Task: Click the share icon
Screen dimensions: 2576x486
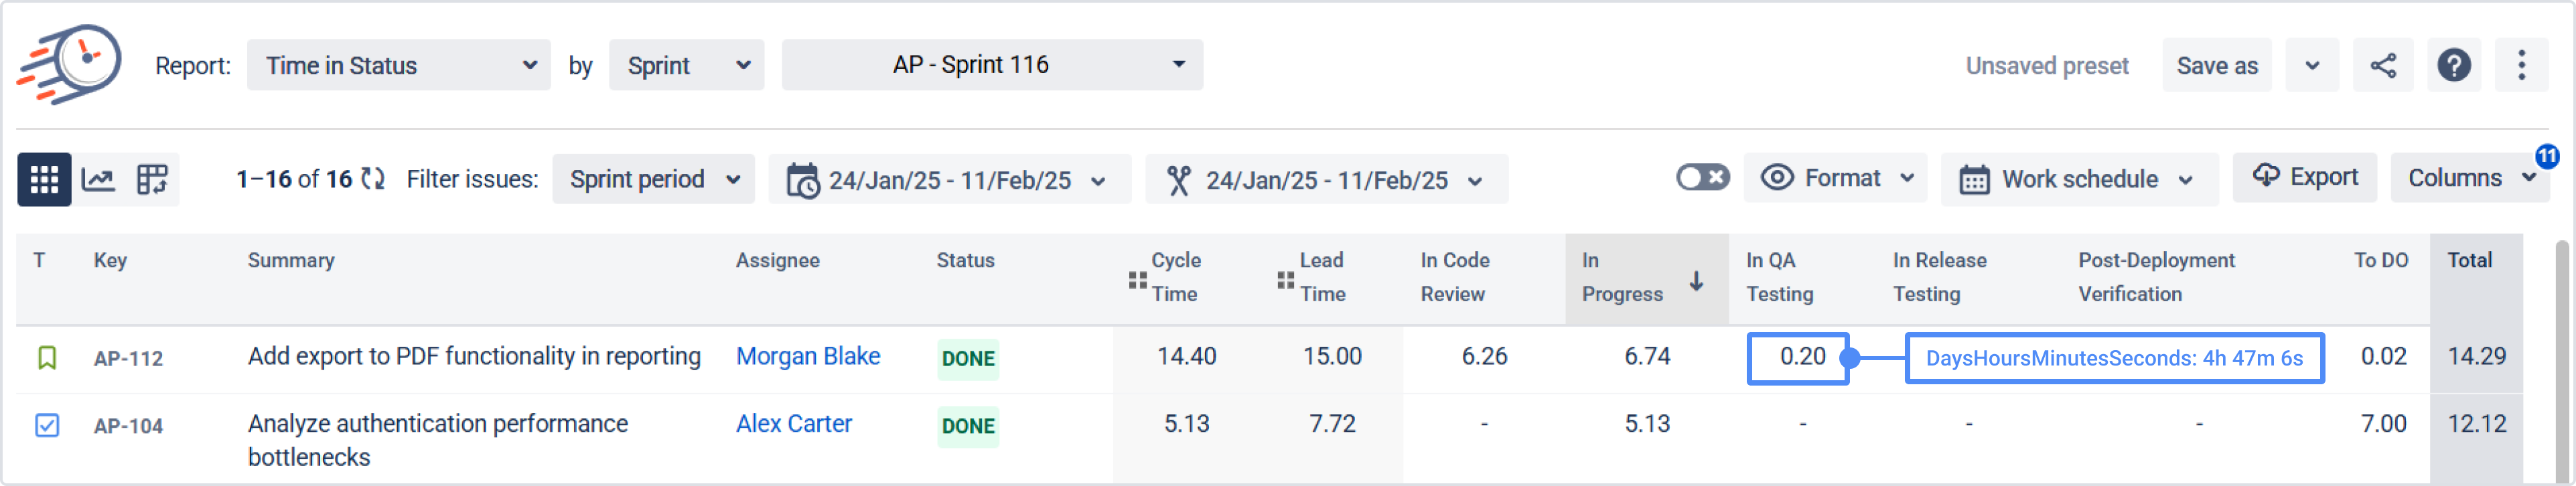Action: [2383, 66]
